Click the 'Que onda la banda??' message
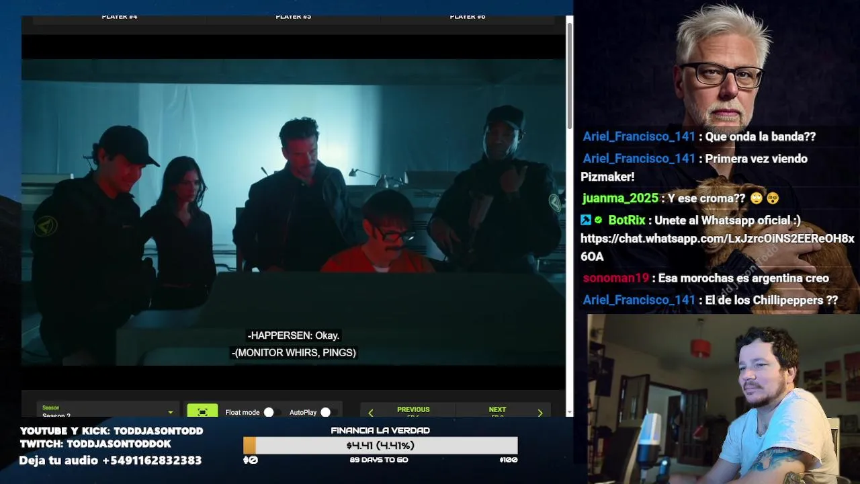This screenshot has width=860, height=484. [x=761, y=136]
